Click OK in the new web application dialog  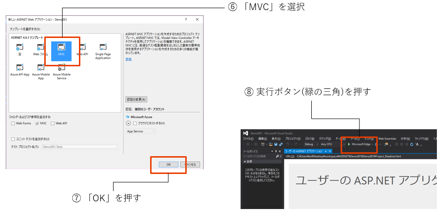(x=168, y=164)
